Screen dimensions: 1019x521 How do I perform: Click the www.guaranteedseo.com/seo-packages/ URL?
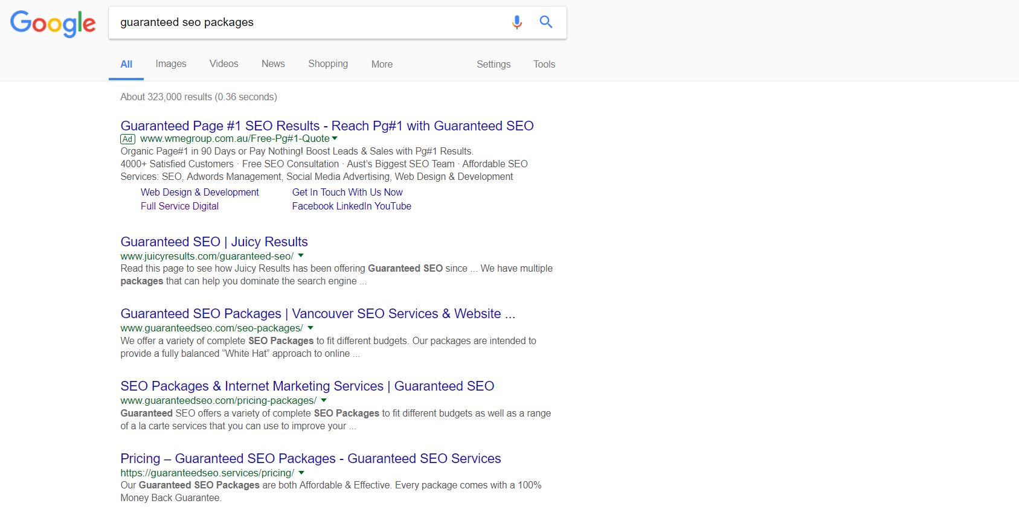211,328
